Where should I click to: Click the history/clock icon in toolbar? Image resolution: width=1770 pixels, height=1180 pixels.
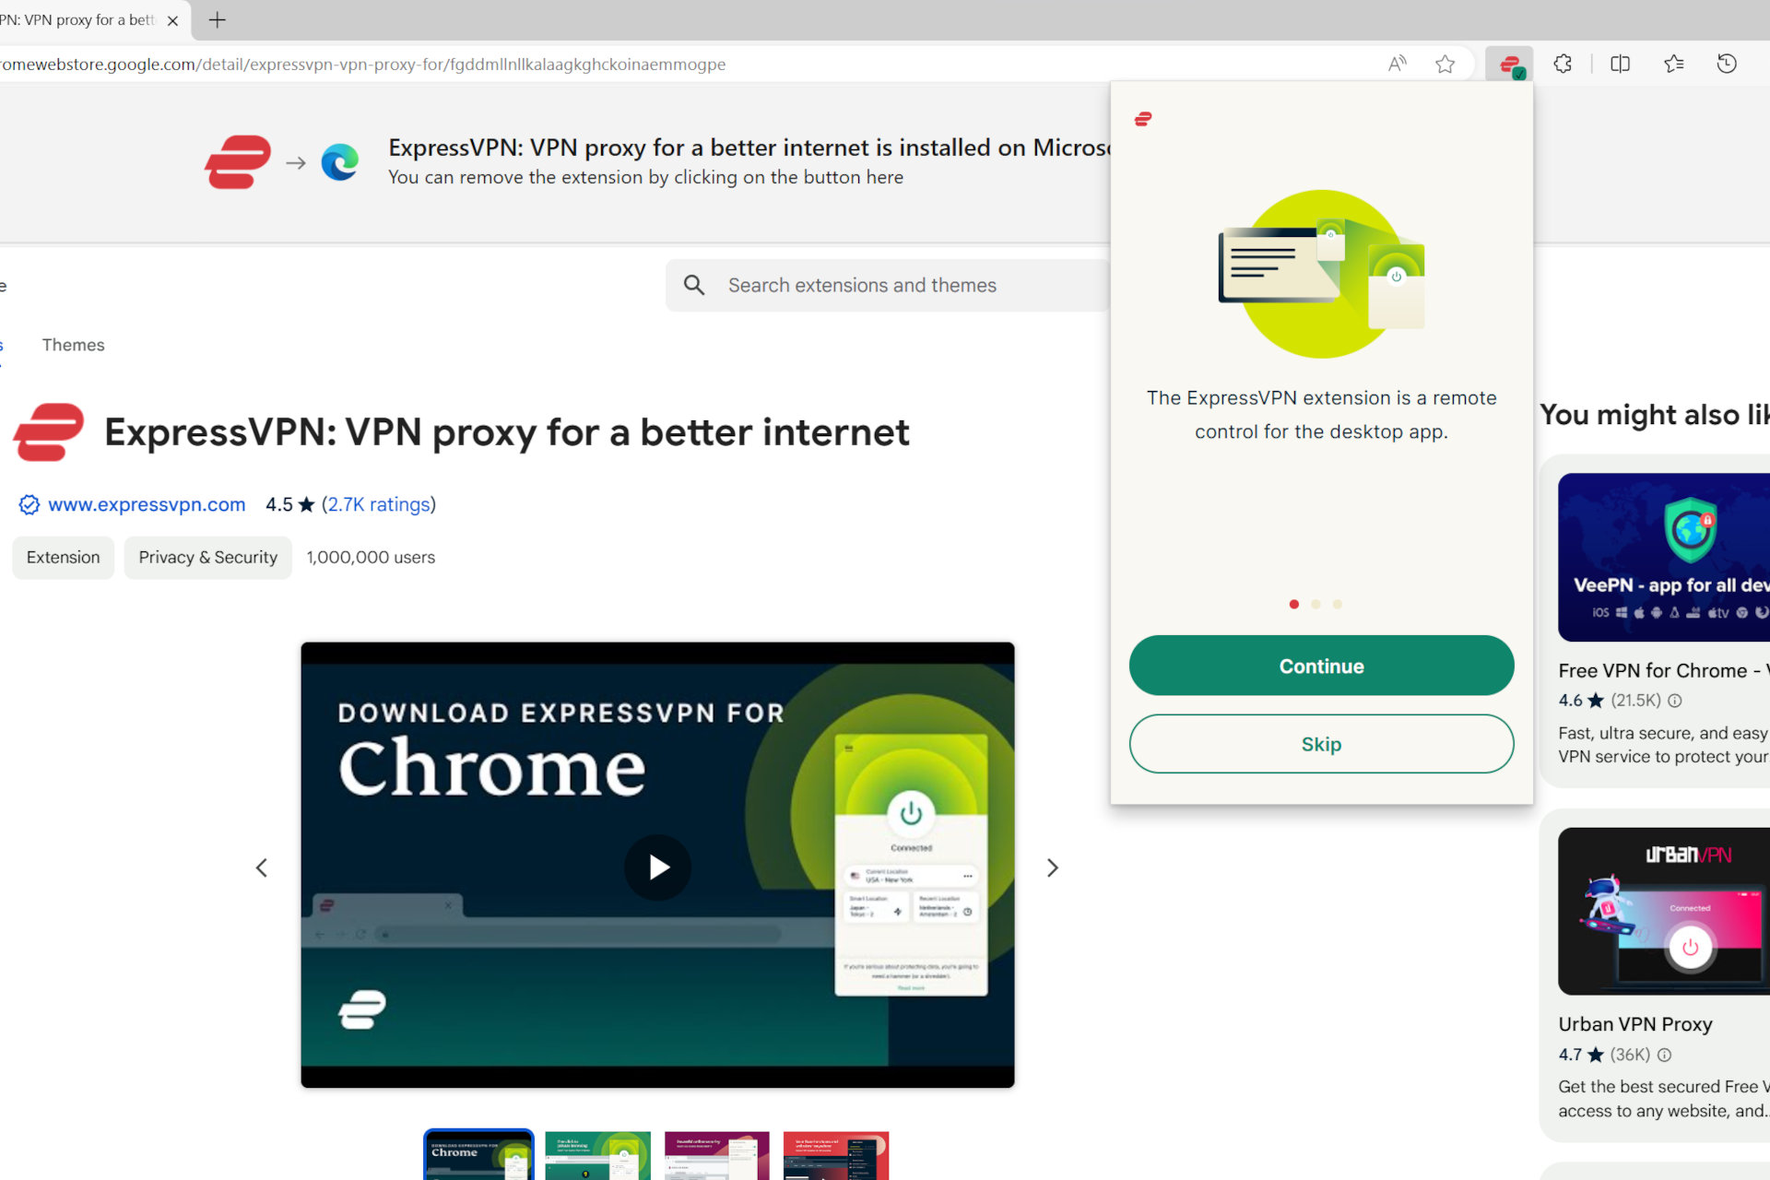(x=1727, y=62)
